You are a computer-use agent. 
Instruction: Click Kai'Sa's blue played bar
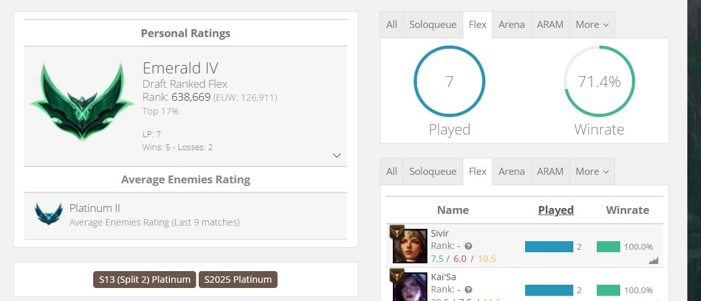549,291
